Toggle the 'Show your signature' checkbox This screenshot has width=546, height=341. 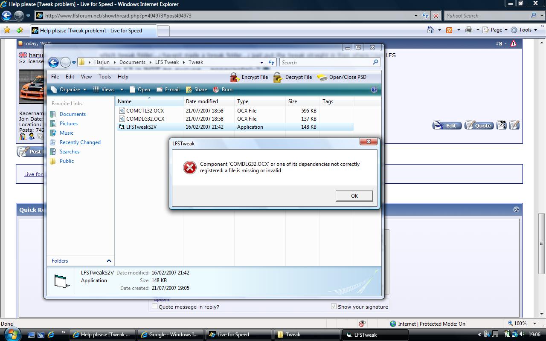[334, 306]
